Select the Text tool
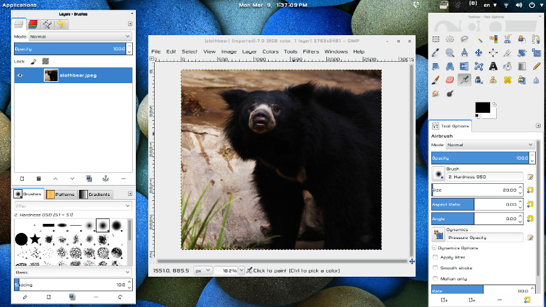This screenshot has width=546, height=307. pos(493,66)
